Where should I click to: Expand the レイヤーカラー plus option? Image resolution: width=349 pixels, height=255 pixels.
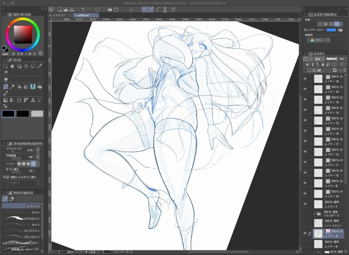[x=305, y=30]
